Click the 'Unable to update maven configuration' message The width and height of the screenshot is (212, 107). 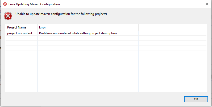pyautogui.click(x=61, y=14)
